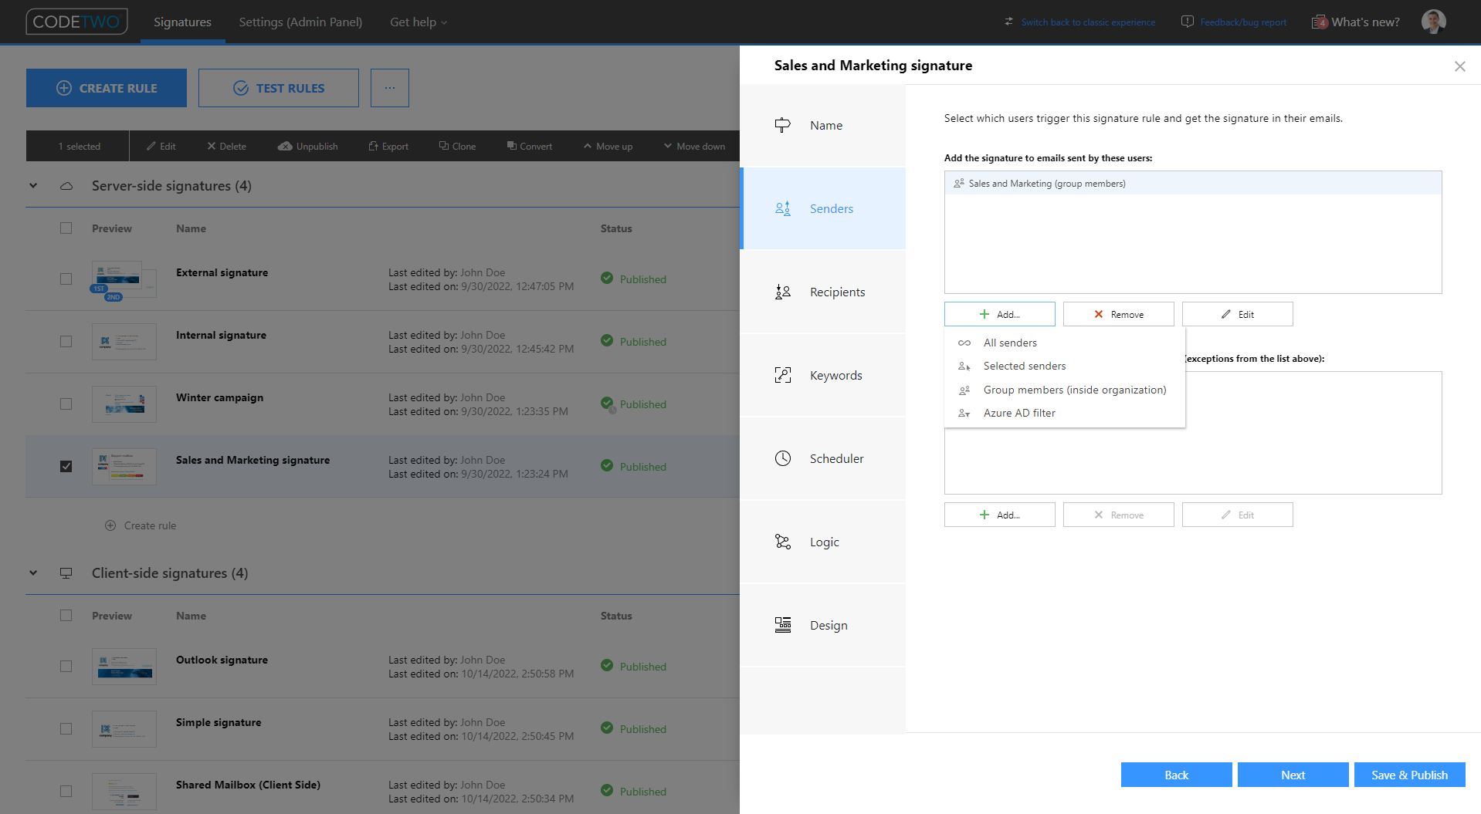Switch to the Settings (Admin Panel) tab
Viewport: 1481px width, 814px height.
(x=300, y=22)
